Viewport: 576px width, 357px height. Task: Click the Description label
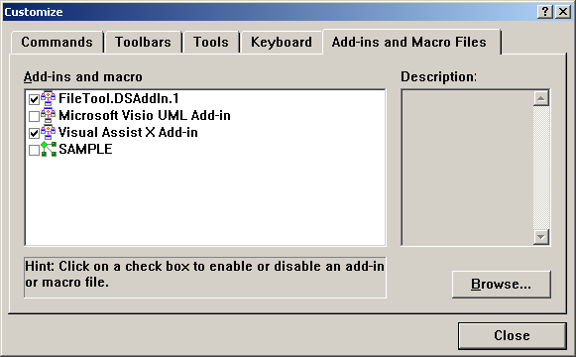(x=438, y=76)
